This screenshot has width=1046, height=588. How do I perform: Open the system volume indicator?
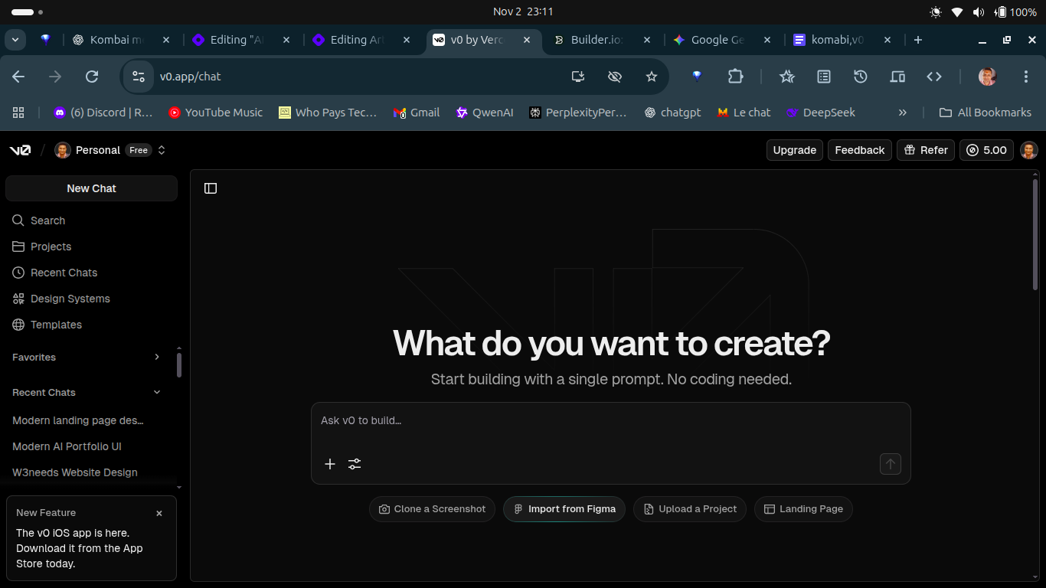(979, 11)
